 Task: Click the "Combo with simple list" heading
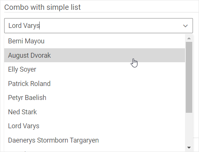(42, 7)
